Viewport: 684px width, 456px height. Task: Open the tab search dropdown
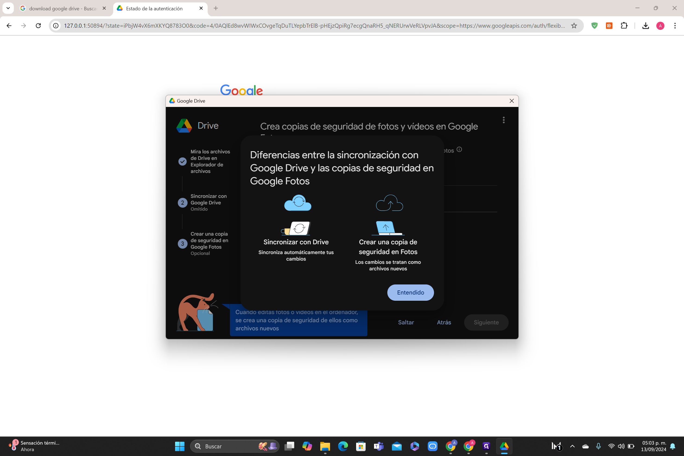click(8, 8)
